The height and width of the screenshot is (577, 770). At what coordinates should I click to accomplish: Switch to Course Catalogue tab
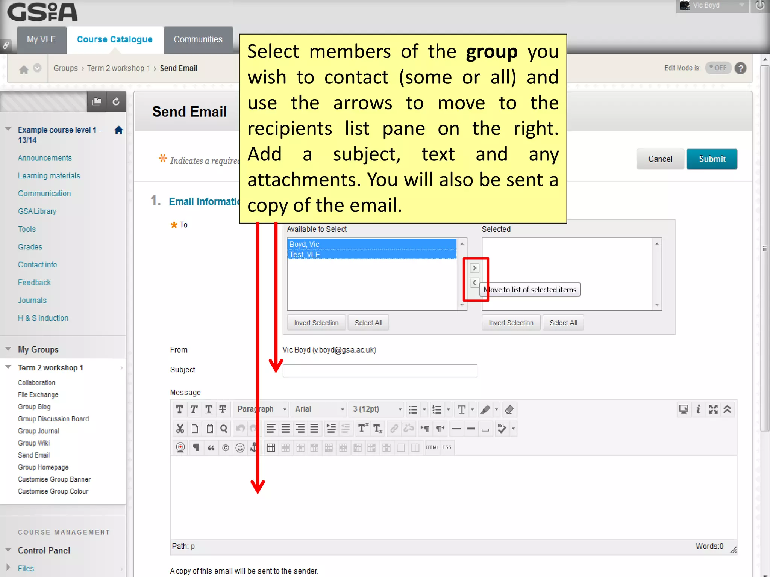[115, 40]
